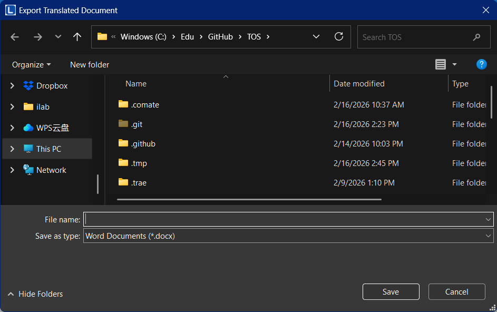Refresh the current folder view
The image size is (497, 312).
[x=339, y=37]
